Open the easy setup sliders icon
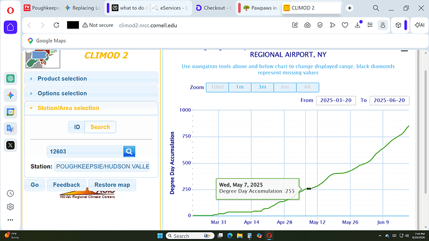This screenshot has height=241, width=429. 370,25
